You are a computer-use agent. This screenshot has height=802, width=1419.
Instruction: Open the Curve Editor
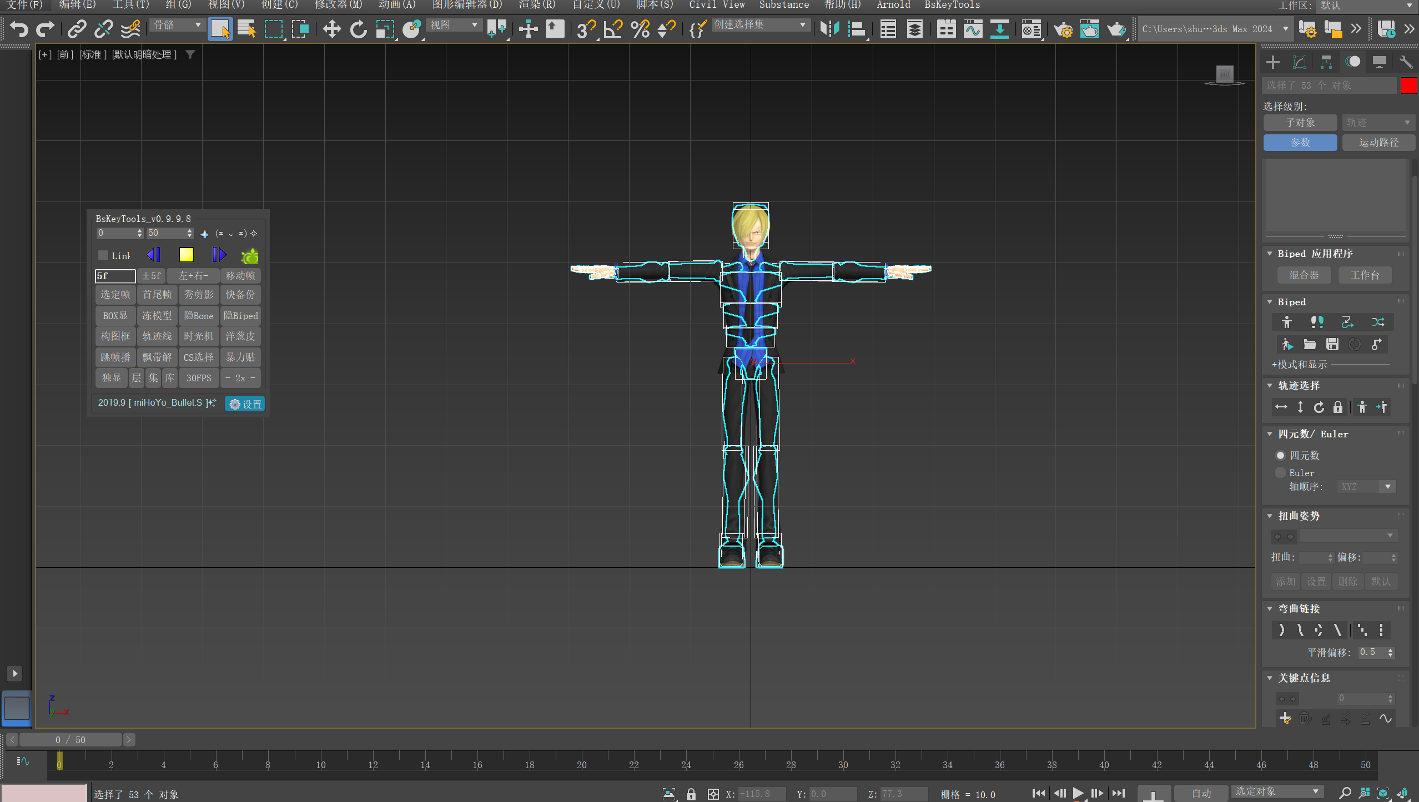973,28
